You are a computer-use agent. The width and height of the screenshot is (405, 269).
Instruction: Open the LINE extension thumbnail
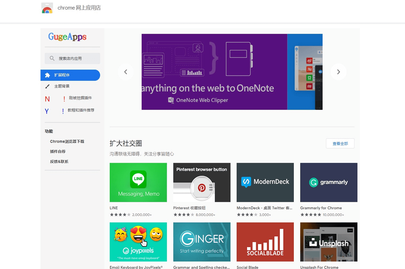click(x=138, y=182)
